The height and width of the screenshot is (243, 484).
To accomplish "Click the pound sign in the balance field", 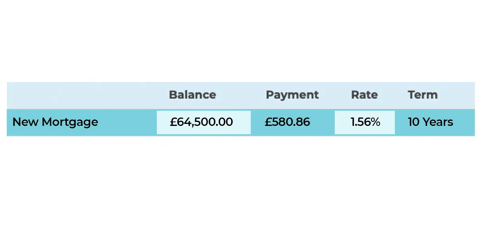I will 173,122.
